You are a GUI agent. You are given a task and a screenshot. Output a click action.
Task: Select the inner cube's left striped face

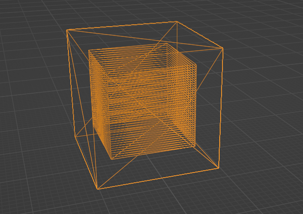pyautogui.click(x=99, y=105)
